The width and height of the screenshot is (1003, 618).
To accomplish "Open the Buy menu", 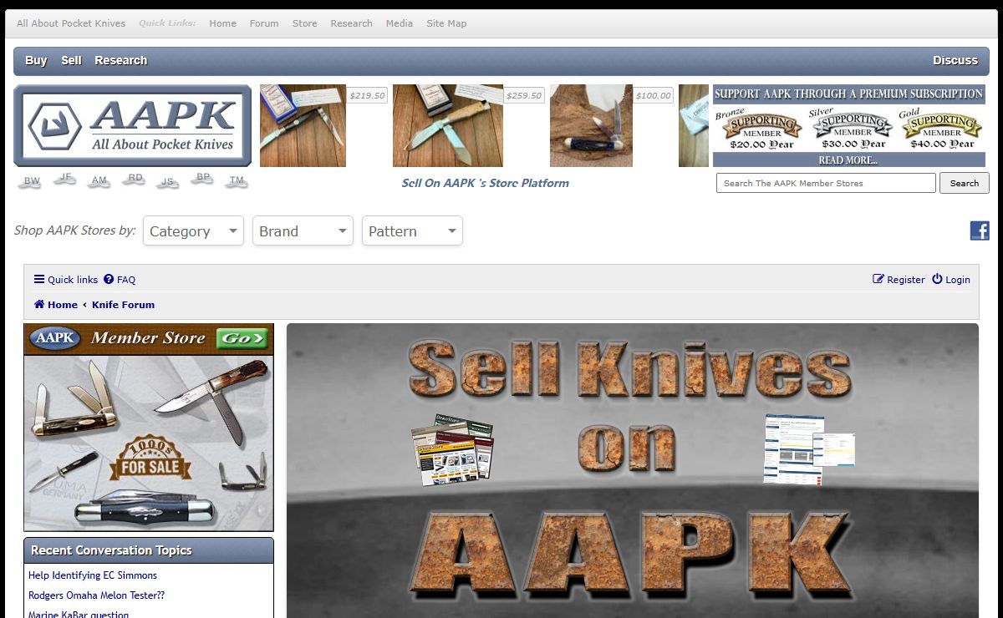I will [x=36, y=60].
